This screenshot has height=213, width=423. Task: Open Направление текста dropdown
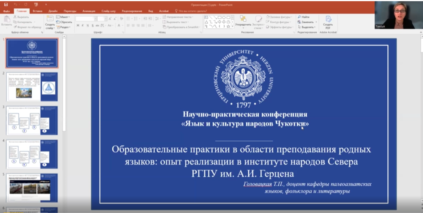[x=178, y=17]
